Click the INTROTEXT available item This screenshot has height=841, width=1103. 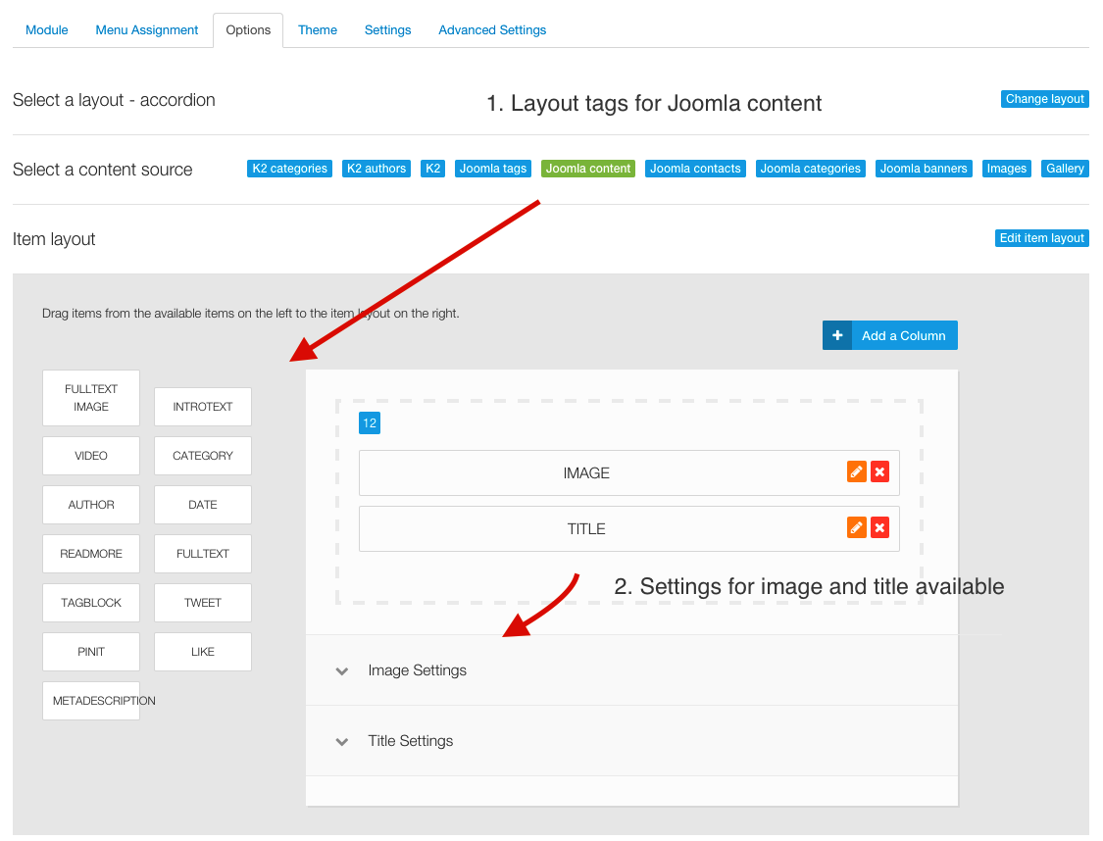pos(203,407)
